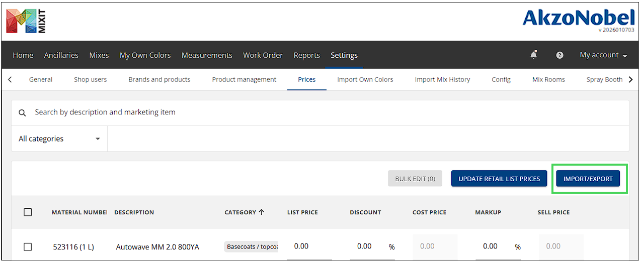Sort by the Category column arrow
The width and height of the screenshot is (640, 263).
click(x=261, y=212)
